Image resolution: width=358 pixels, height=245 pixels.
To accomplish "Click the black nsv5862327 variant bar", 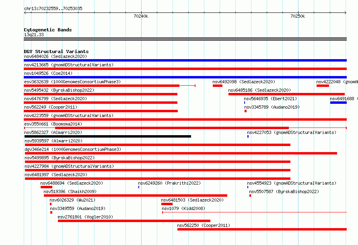I will (x=108, y=136).
